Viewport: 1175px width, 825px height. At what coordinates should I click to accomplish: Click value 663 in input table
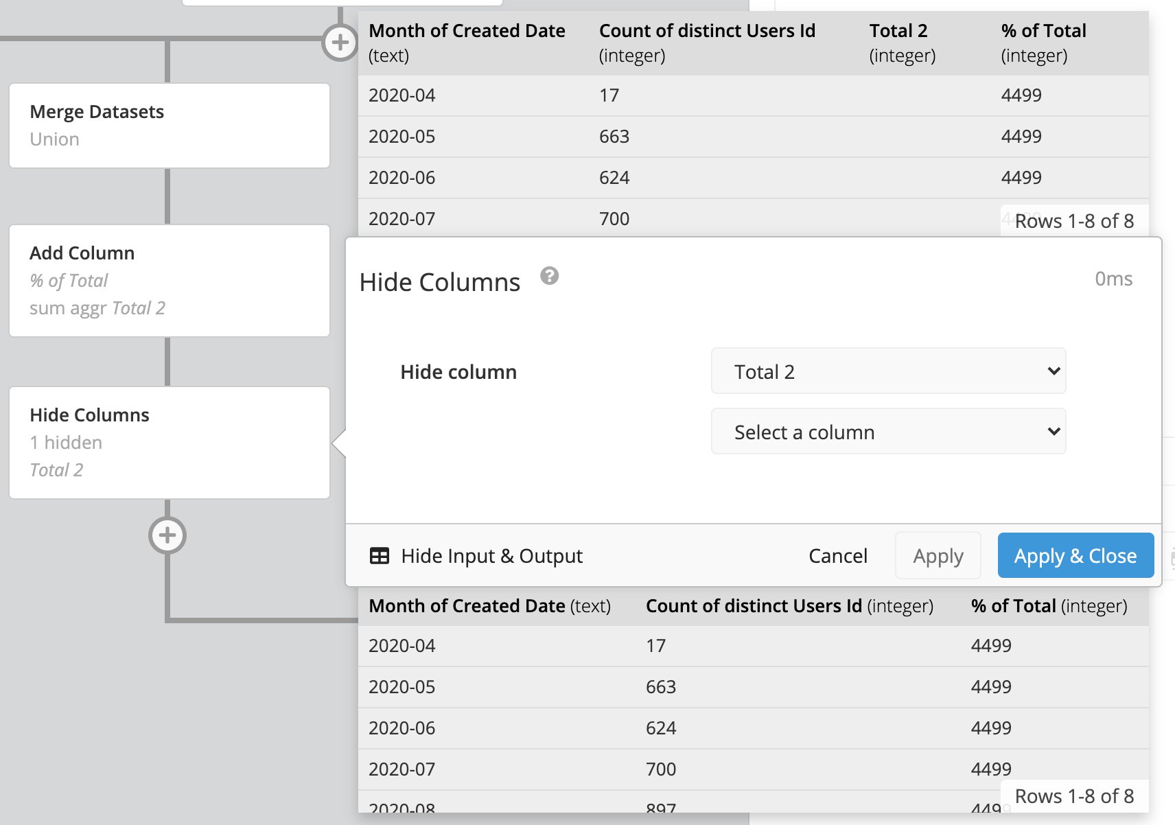point(614,137)
